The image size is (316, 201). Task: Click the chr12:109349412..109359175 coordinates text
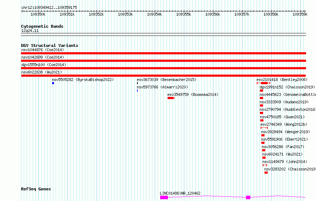pyautogui.click(x=49, y=7)
